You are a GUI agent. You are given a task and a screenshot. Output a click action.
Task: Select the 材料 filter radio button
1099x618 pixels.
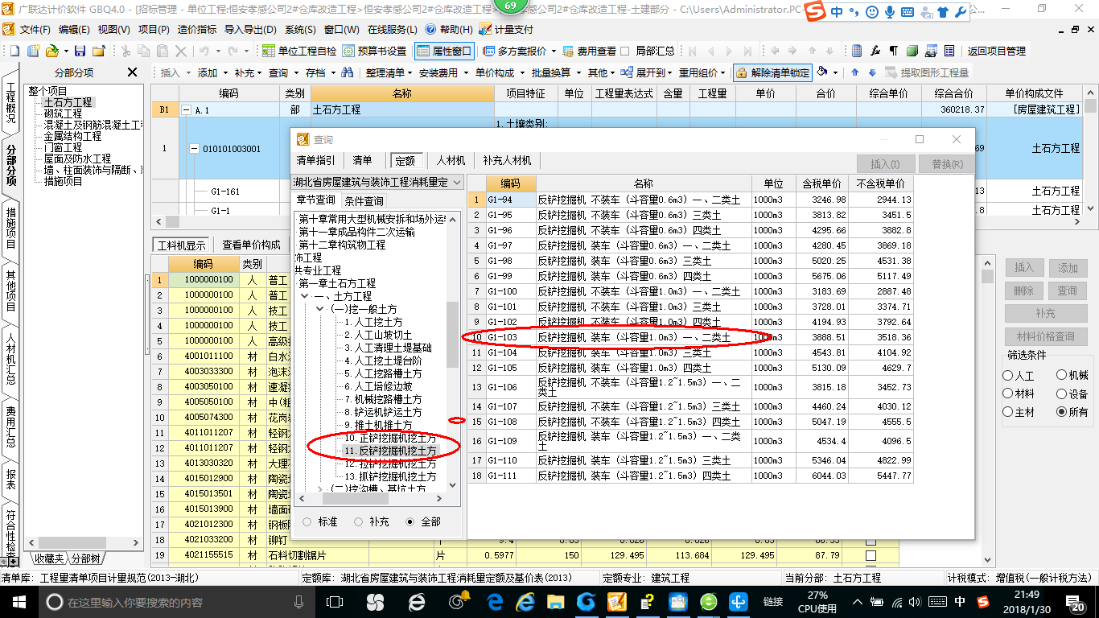(1008, 393)
